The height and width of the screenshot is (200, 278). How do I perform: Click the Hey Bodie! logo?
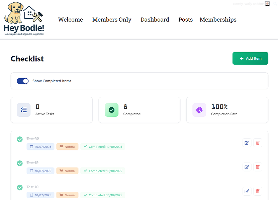pyautogui.click(x=24, y=19)
